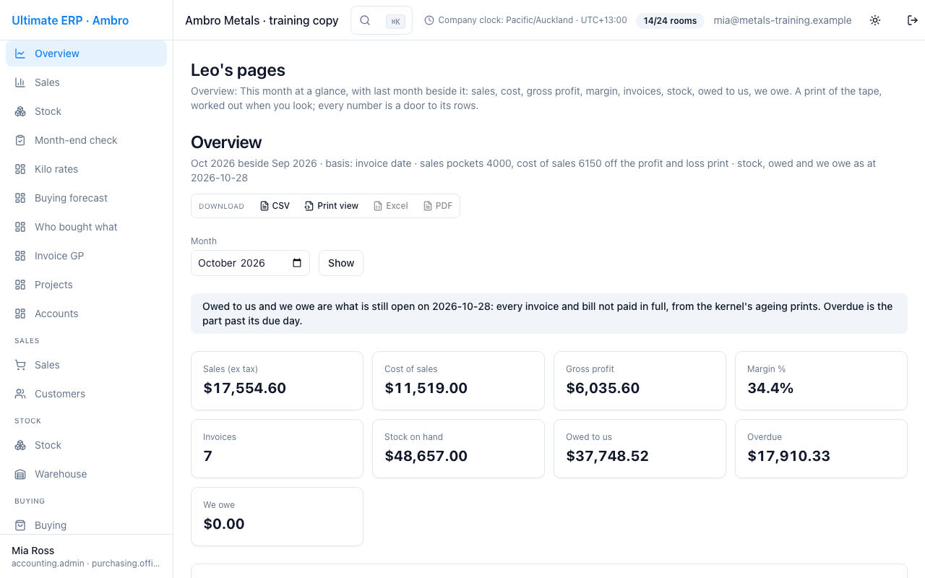Open the Margin % 34.4% card
Viewport: 925px width, 578px height.
pyautogui.click(x=821, y=381)
